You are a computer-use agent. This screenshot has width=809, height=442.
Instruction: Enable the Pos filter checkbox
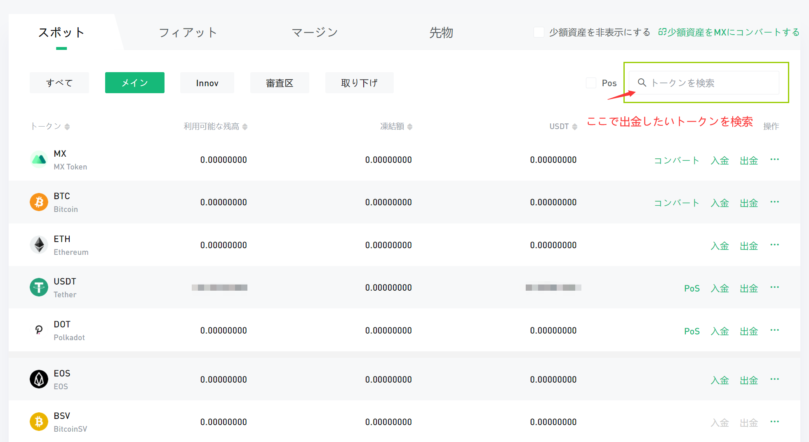pos(591,83)
